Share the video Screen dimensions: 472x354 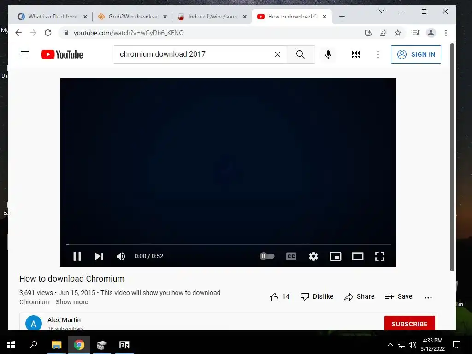pyautogui.click(x=359, y=297)
